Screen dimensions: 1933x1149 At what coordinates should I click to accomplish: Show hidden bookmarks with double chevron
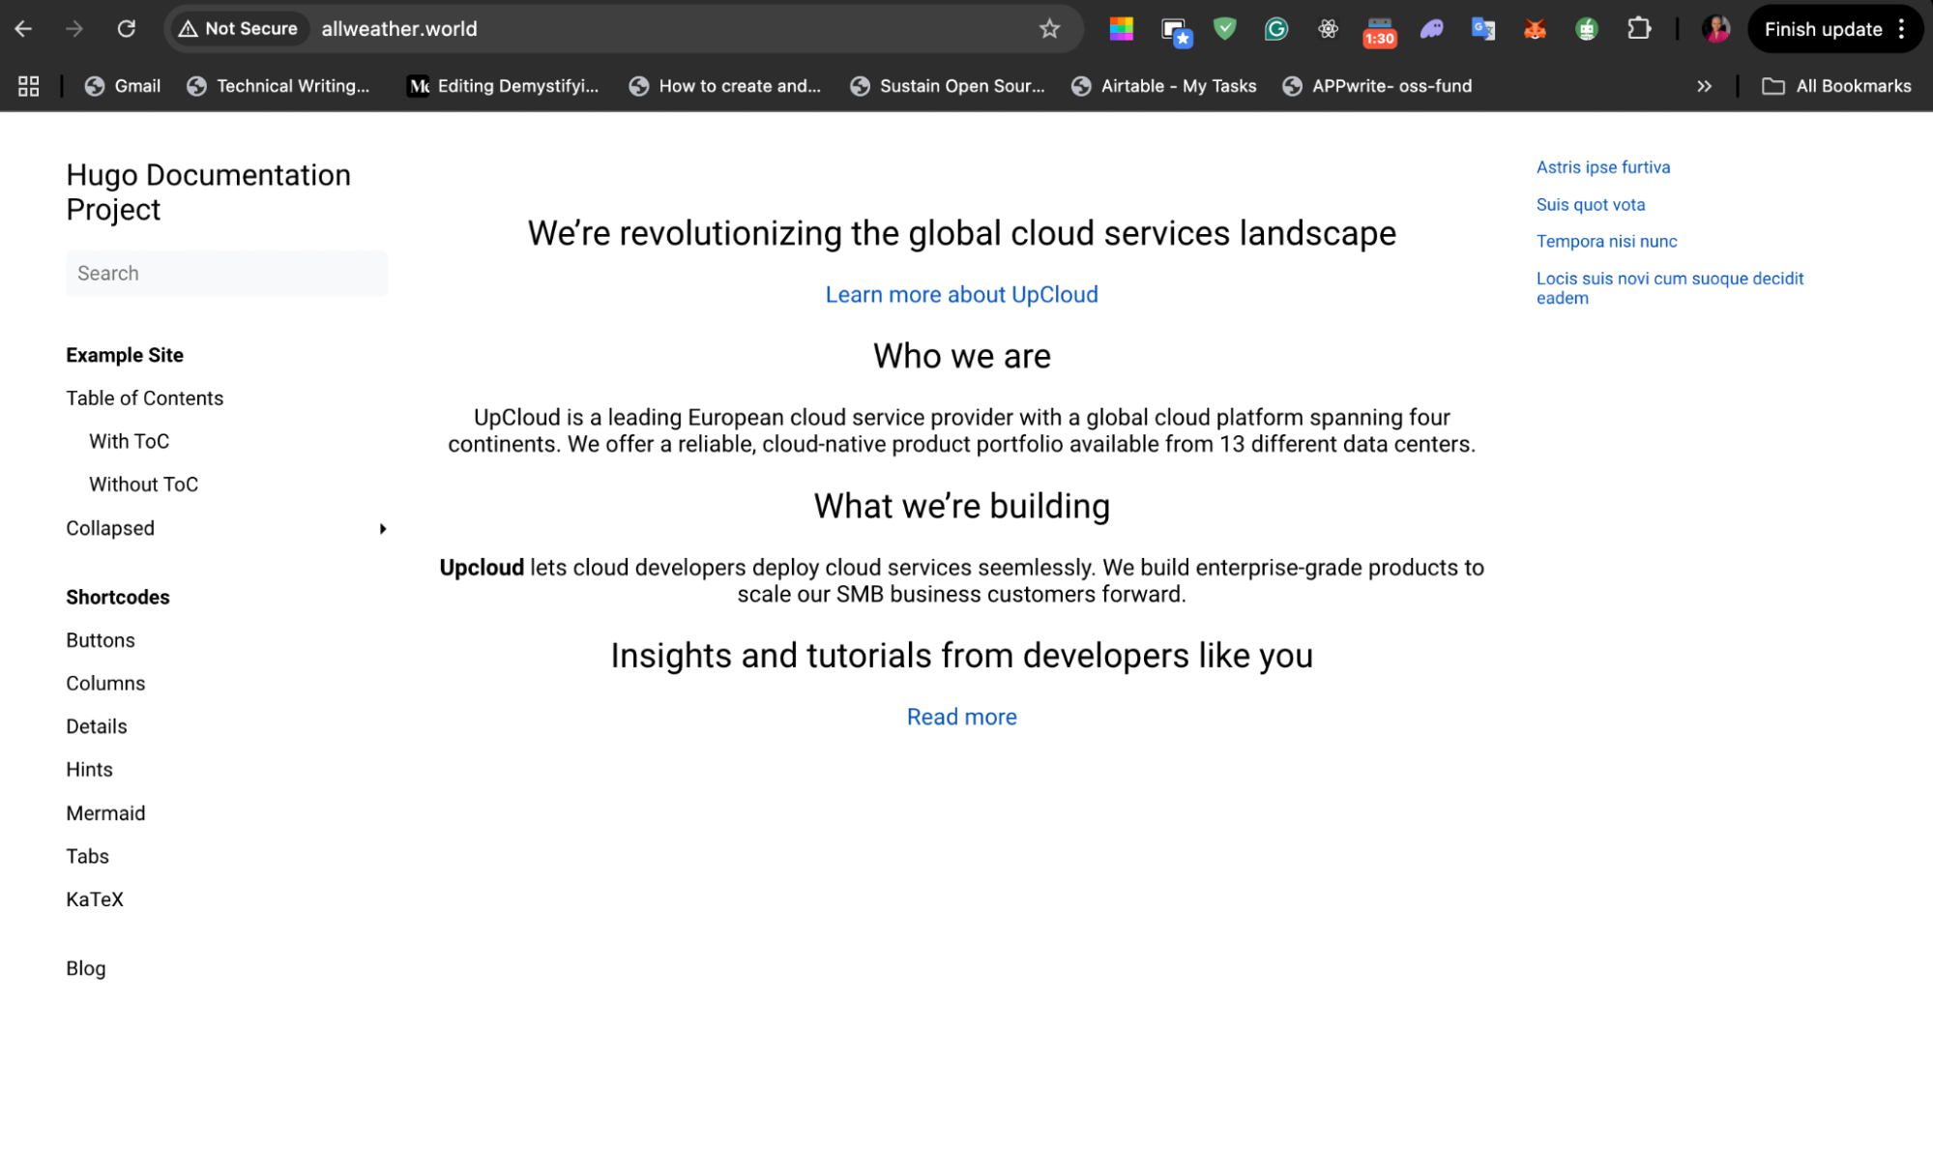pos(1704,86)
